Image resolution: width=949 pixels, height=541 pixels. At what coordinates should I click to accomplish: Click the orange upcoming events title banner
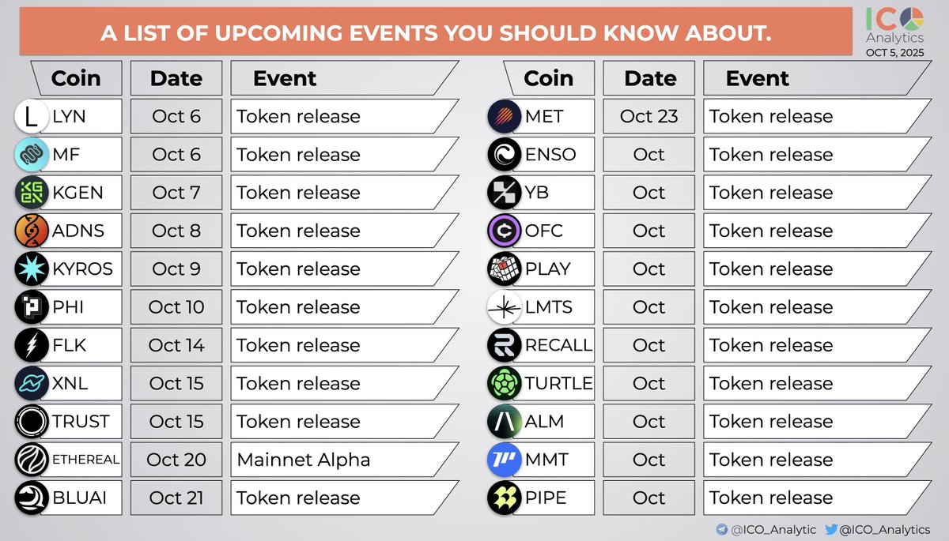[435, 32]
